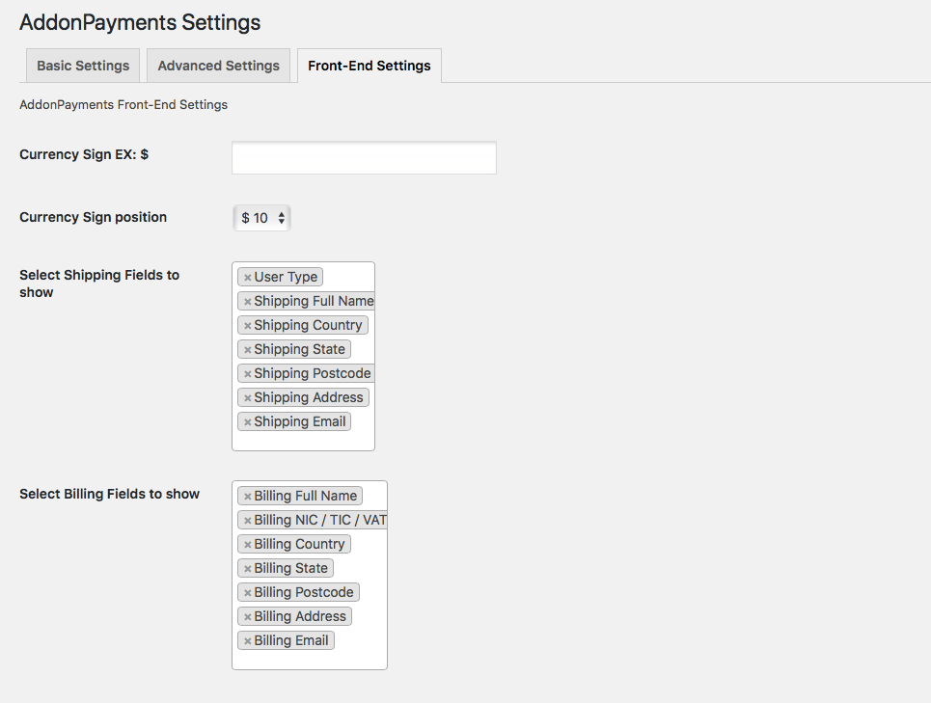Remove Billing NIC / TIC / VAT tag
This screenshot has width=931, height=703.
click(248, 521)
